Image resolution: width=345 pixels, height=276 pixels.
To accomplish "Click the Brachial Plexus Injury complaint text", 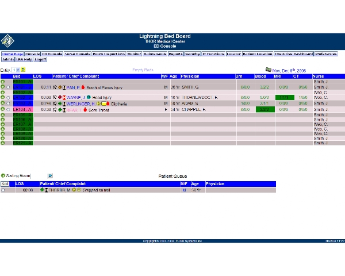I will 104,87.
